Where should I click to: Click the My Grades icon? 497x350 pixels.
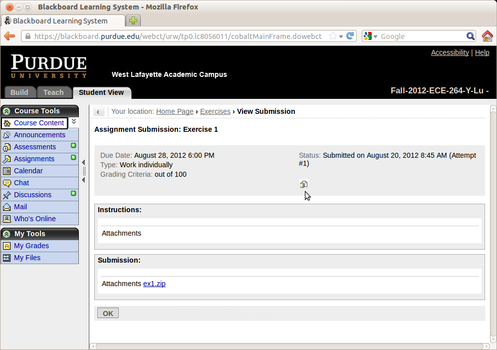click(6, 246)
